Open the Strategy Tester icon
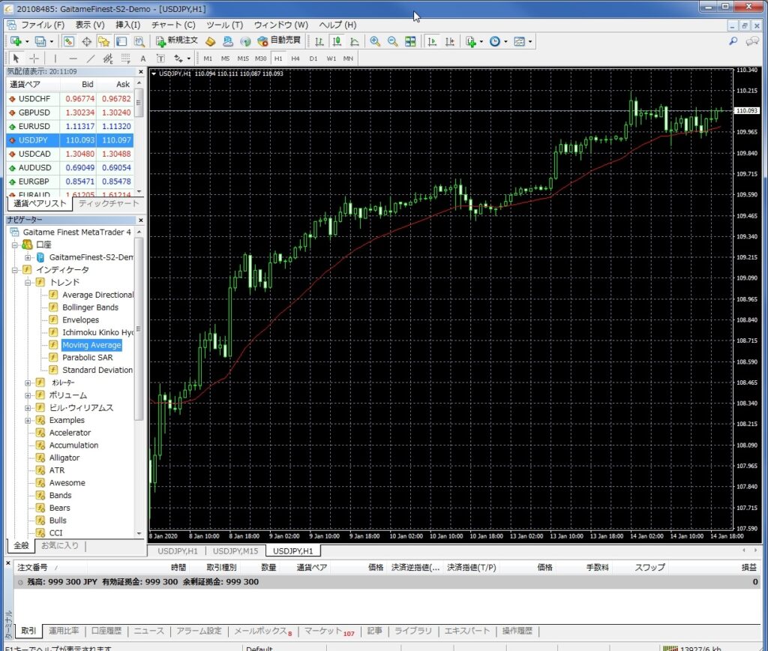768x651 pixels. [139, 41]
